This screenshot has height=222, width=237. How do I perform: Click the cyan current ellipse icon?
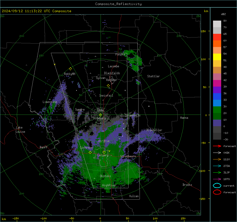(217, 186)
